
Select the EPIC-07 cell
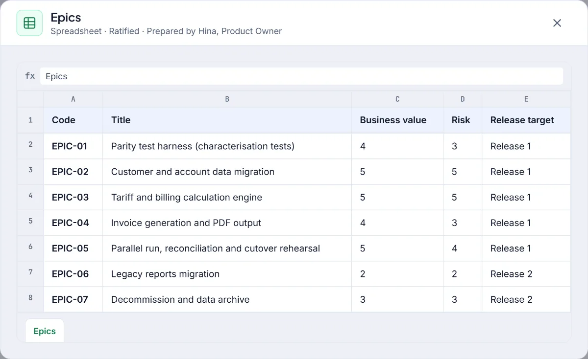pyautogui.click(x=73, y=299)
